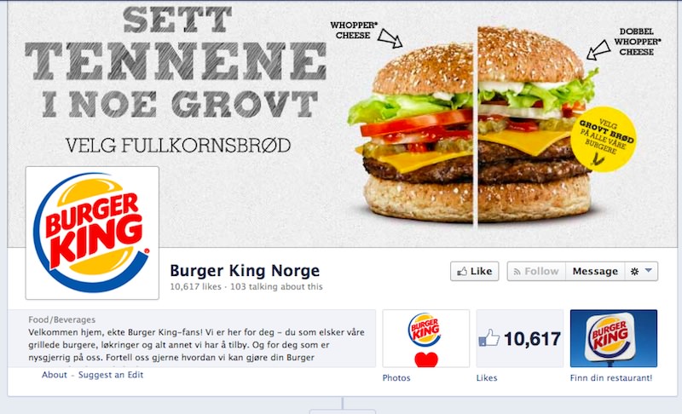Open the Likes tab label
This screenshot has width=682, height=414.
click(487, 378)
